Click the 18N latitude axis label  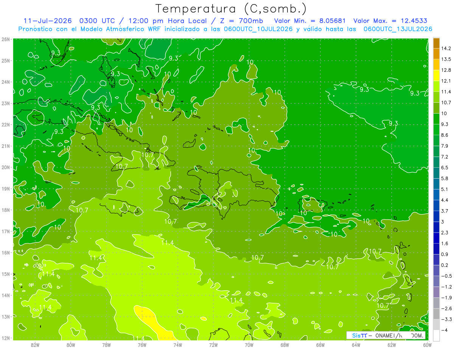(x=5, y=210)
